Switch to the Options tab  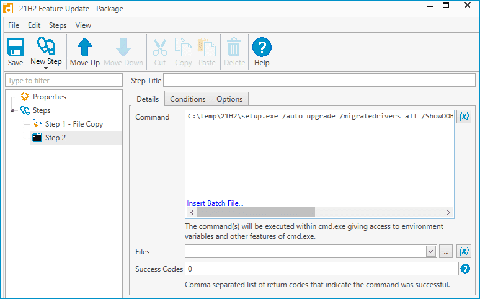pyautogui.click(x=229, y=99)
